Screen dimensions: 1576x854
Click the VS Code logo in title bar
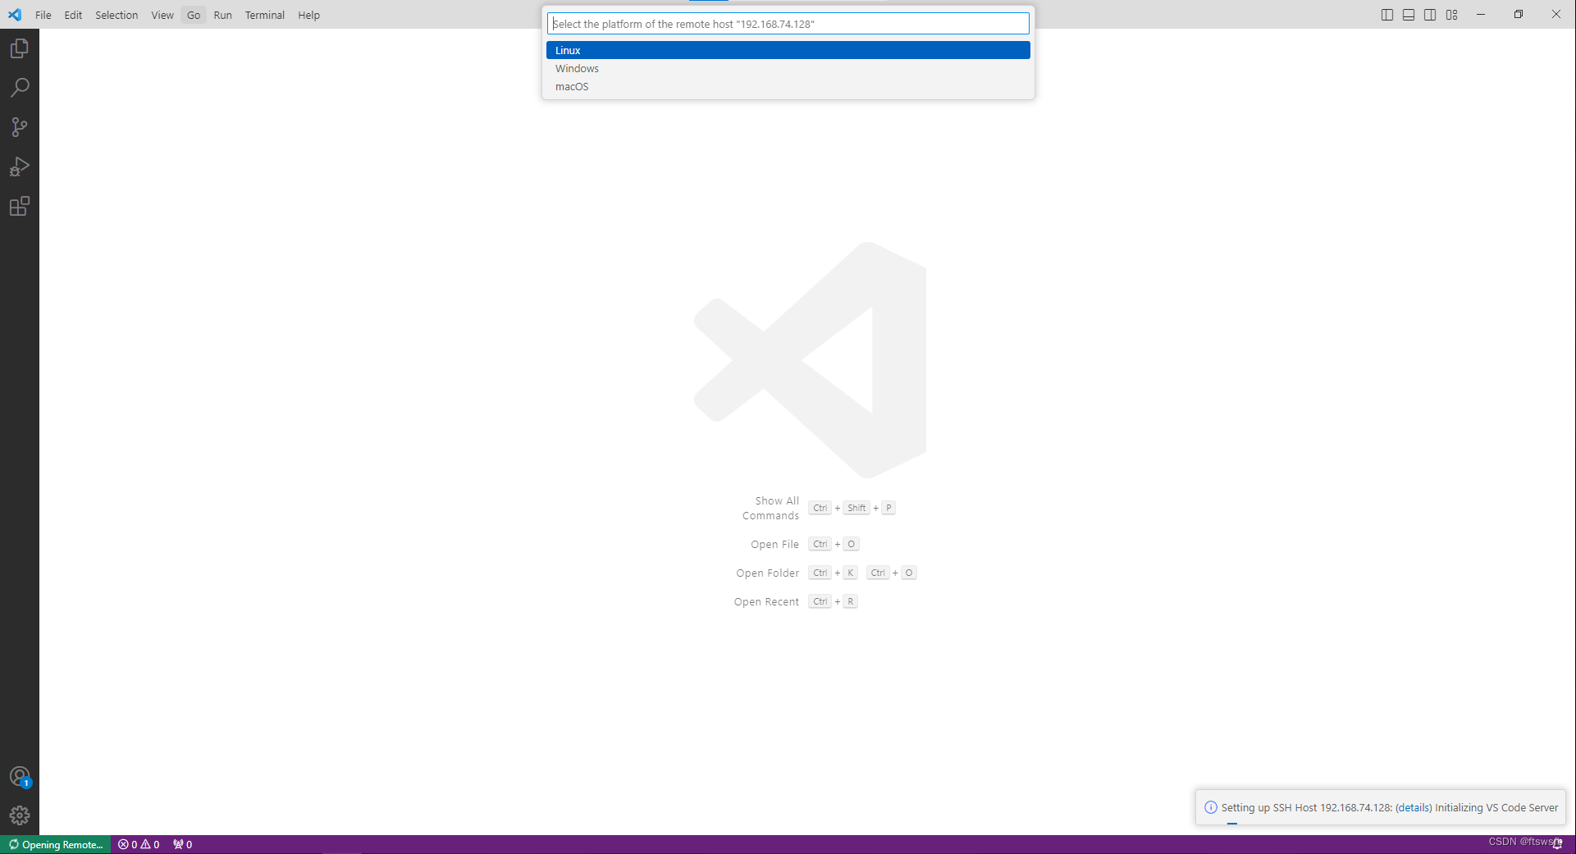tap(15, 15)
